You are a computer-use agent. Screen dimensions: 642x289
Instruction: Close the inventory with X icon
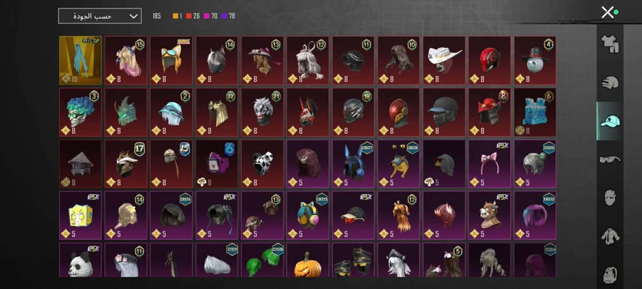[x=607, y=12]
